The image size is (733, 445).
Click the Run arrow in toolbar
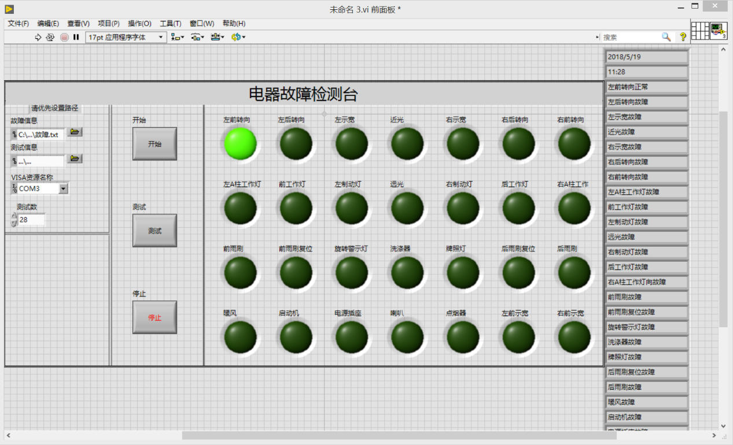[x=38, y=37]
